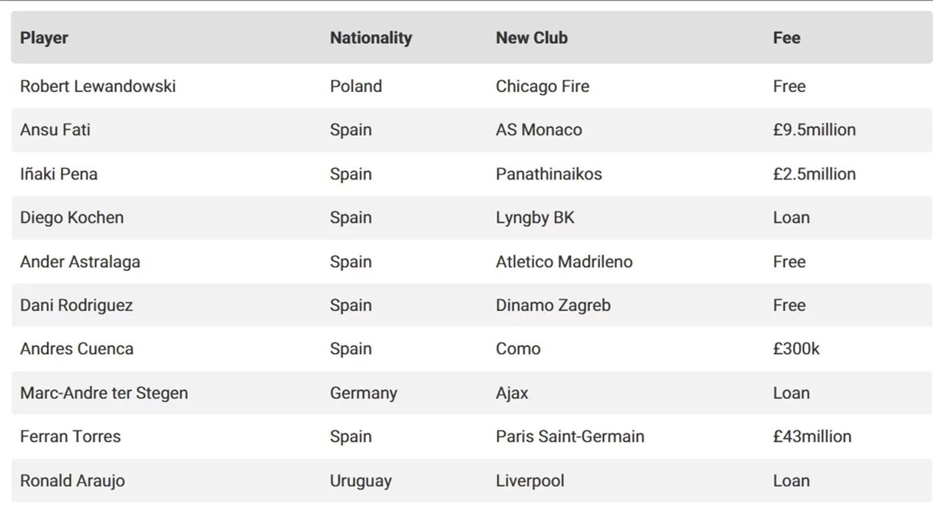The width and height of the screenshot is (933, 514).
Task: Click the Dinamo Zagreb club cell
Action: coord(553,305)
